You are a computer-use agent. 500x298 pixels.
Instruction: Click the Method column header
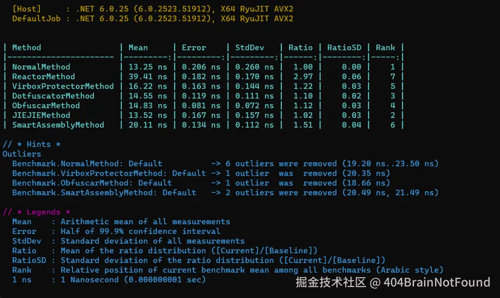tap(26, 48)
